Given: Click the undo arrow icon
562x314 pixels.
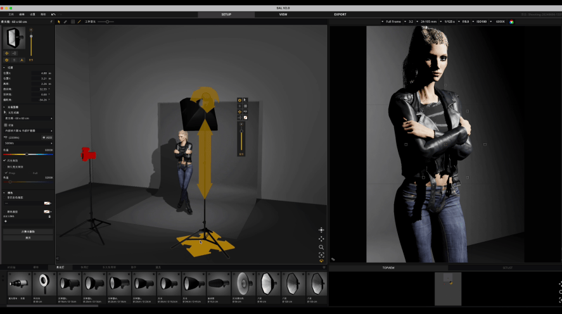Looking at the screenshot, I should pos(53,15).
